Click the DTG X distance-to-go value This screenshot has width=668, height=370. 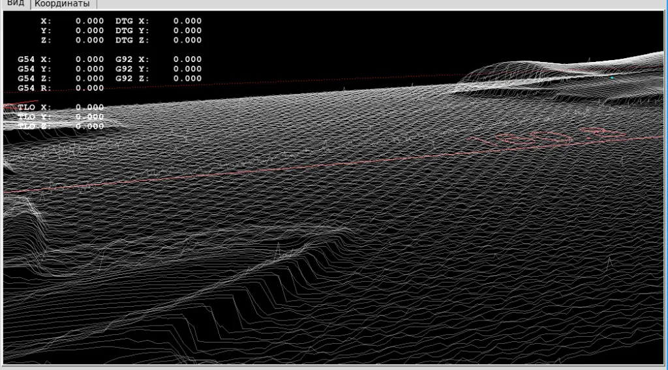187,21
